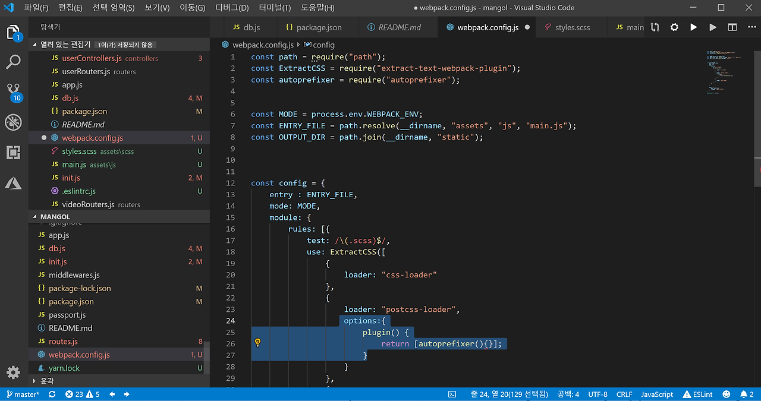Viewport: 761px width, 401px height.
Task: Open the Manage gear at activity bar bottom
Action: coord(13,372)
